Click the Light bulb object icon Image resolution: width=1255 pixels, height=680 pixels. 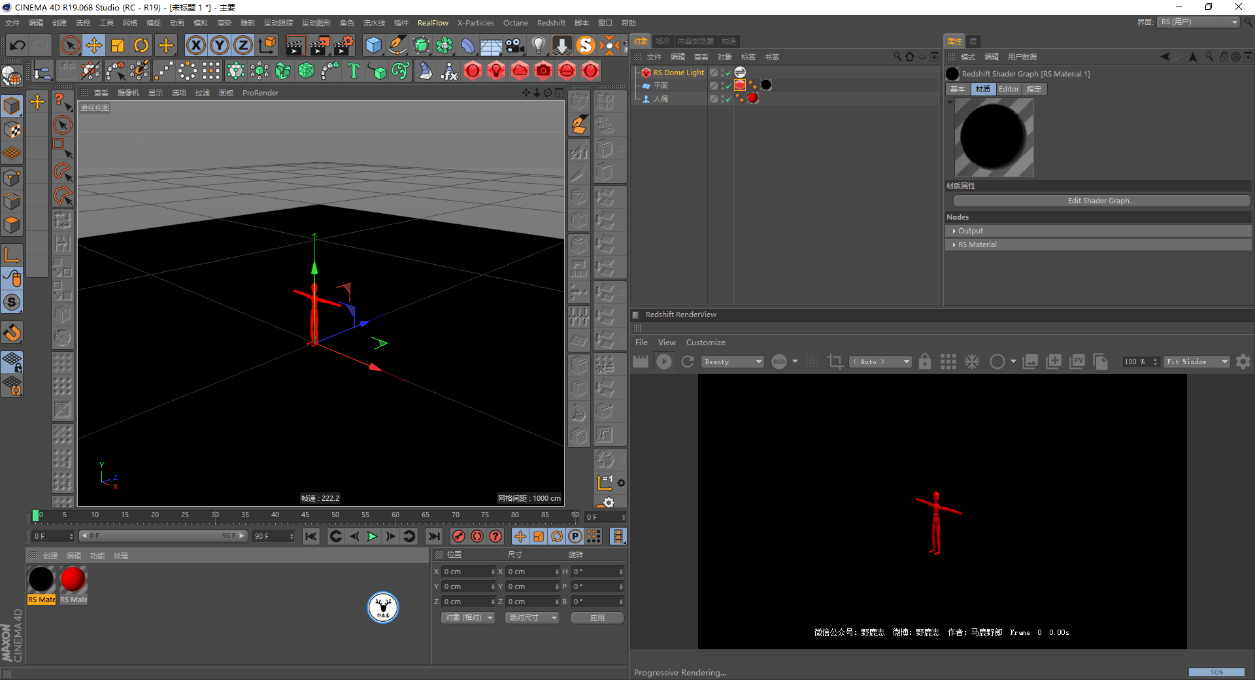click(x=538, y=45)
